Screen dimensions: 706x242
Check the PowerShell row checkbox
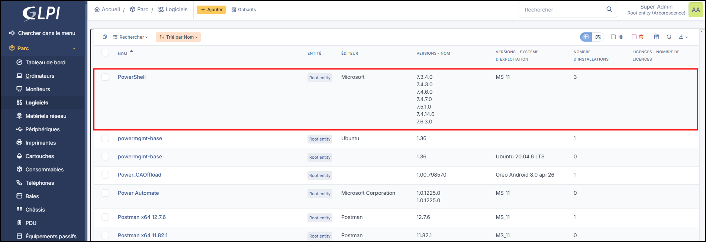(x=105, y=77)
